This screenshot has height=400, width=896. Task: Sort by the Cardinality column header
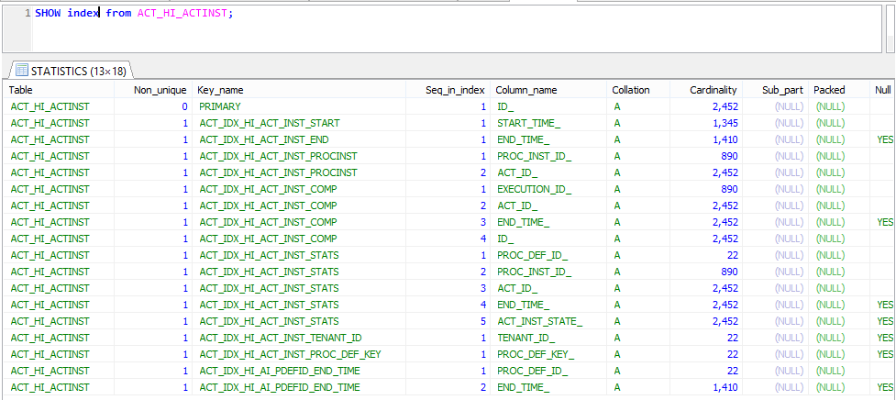(713, 90)
